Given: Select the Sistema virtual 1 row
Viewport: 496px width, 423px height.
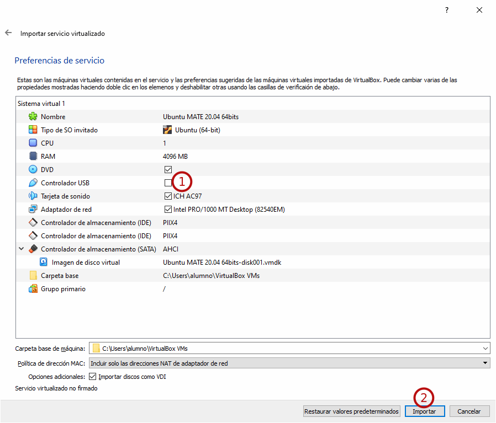Looking at the screenshot, I should 253,104.
